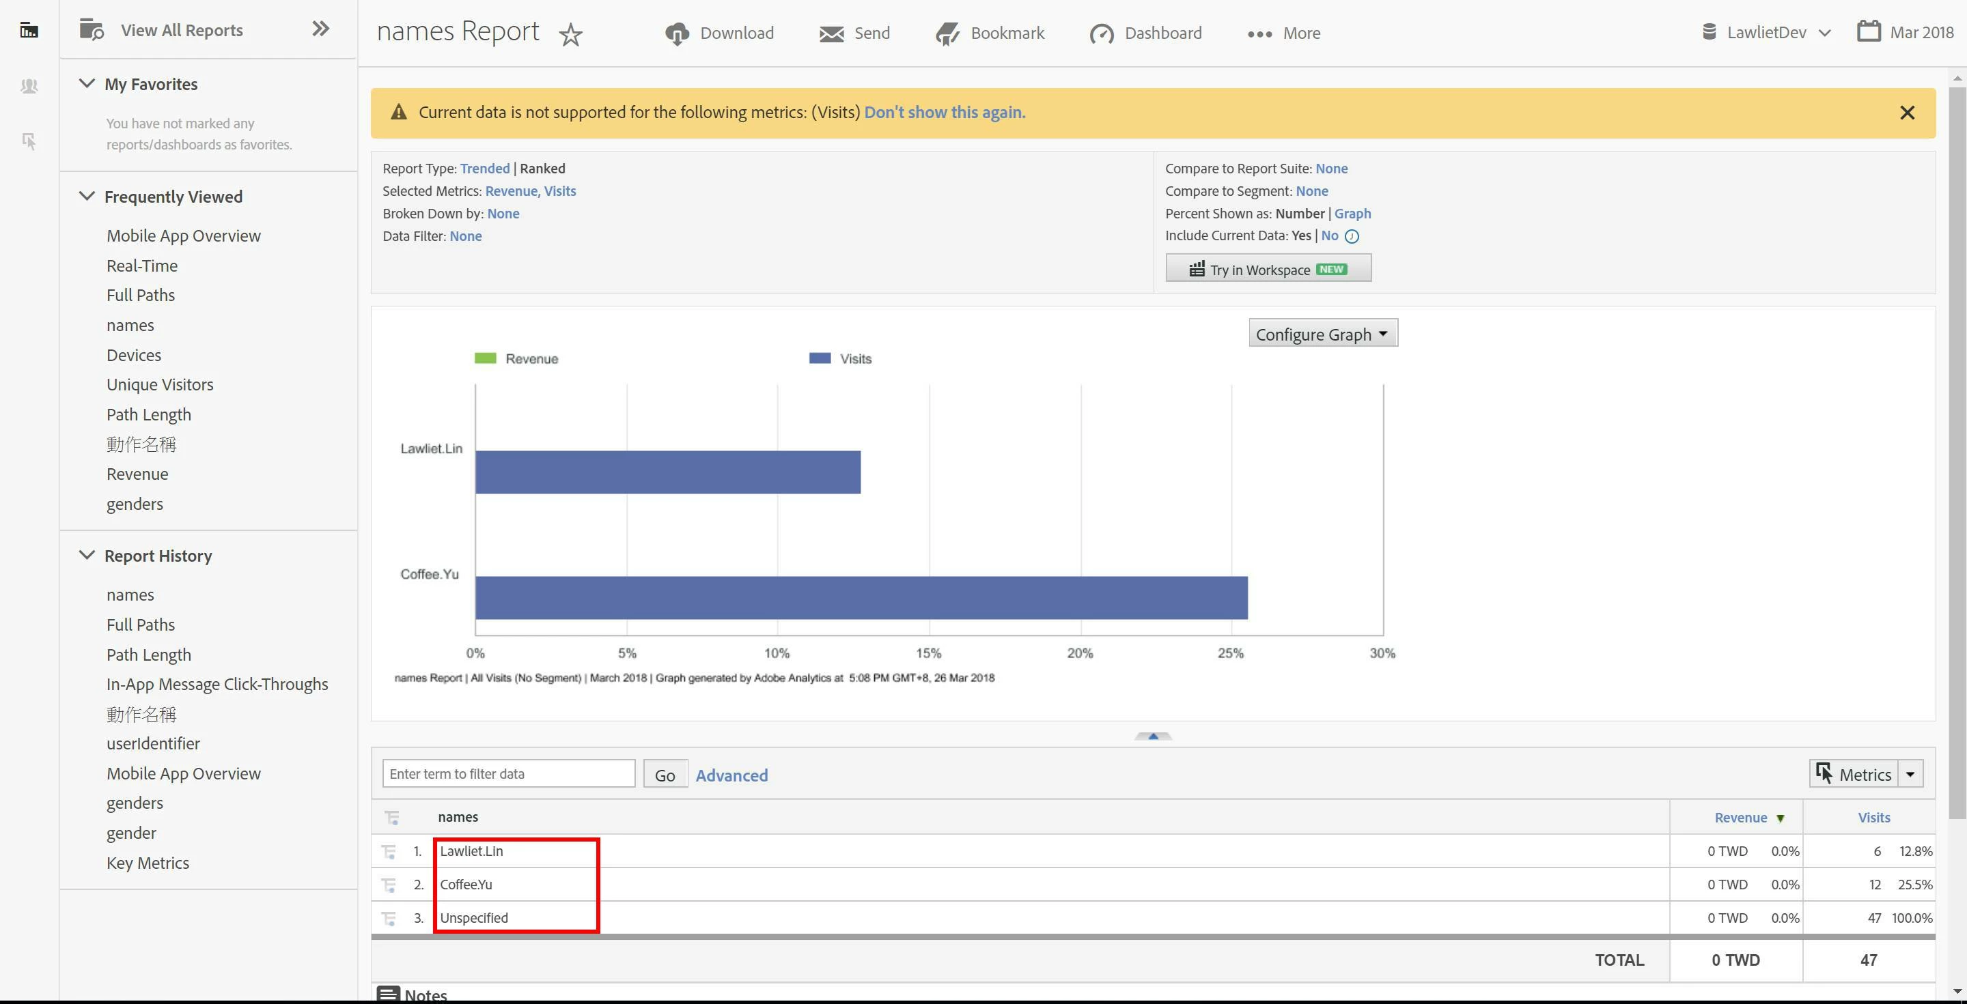Open the Configure Graph dropdown
Image resolution: width=1967 pixels, height=1004 pixels.
[x=1322, y=334]
